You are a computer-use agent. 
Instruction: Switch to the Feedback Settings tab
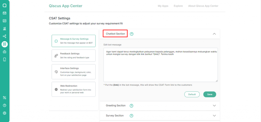pos(73,55)
